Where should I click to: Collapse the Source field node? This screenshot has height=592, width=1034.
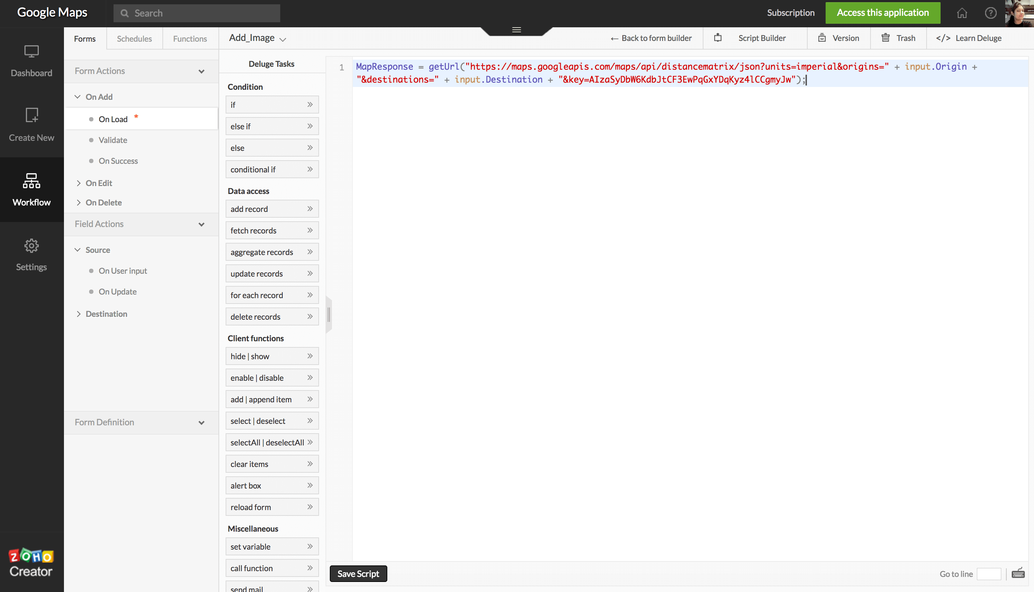[x=78, y=250]
